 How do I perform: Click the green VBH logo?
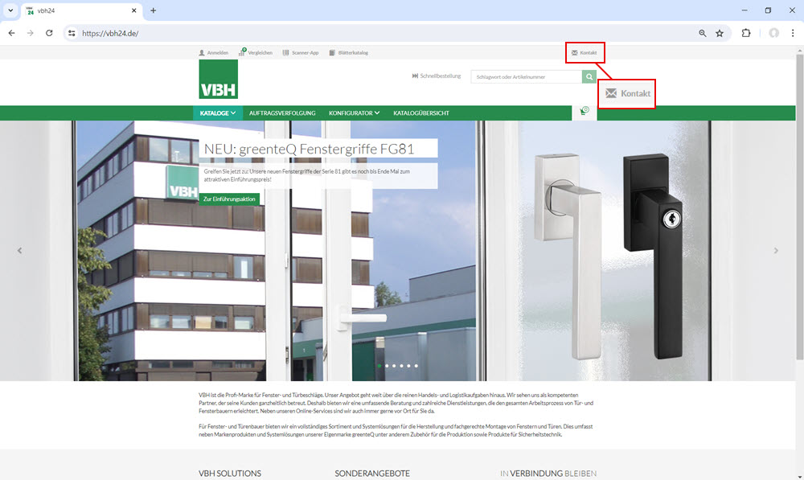click(x=219, y=79)
